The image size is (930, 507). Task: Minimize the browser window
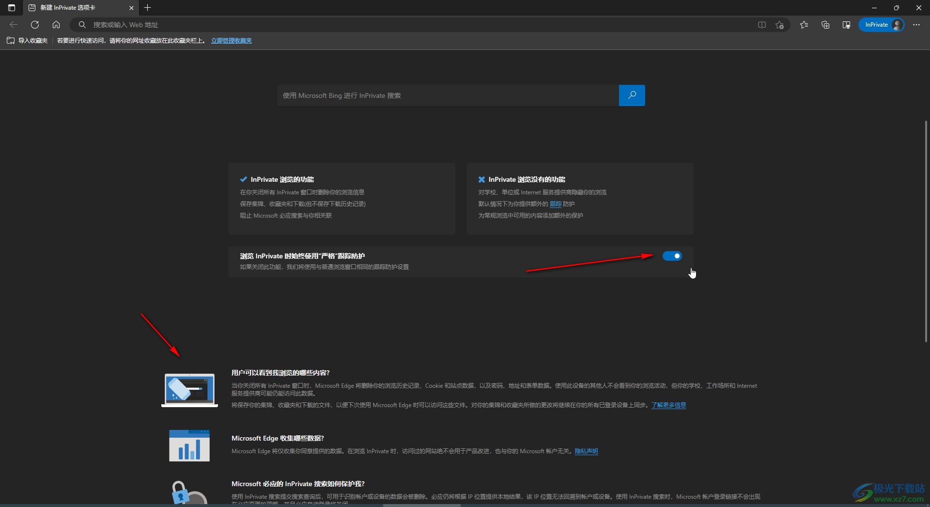[874, 8]
